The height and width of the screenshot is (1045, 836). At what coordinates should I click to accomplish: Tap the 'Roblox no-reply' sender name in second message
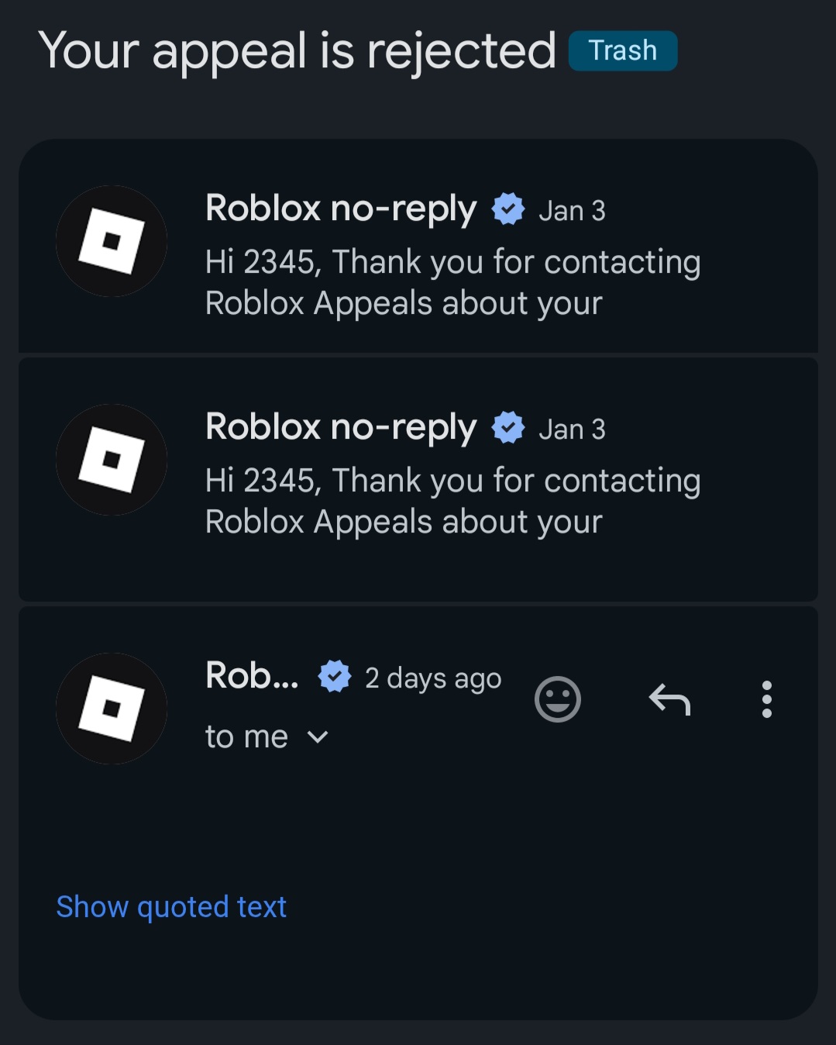[x=341, y=428]
